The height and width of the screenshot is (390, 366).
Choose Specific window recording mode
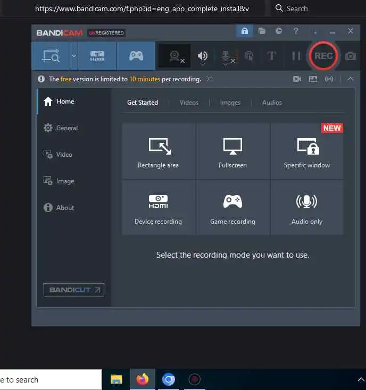tap(307, 151)
